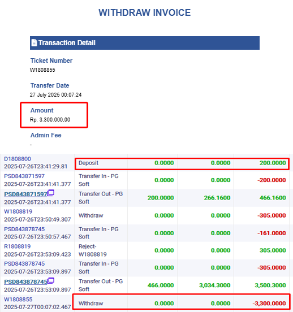Click the 466.0000 value cell

(x=161, y=285)
